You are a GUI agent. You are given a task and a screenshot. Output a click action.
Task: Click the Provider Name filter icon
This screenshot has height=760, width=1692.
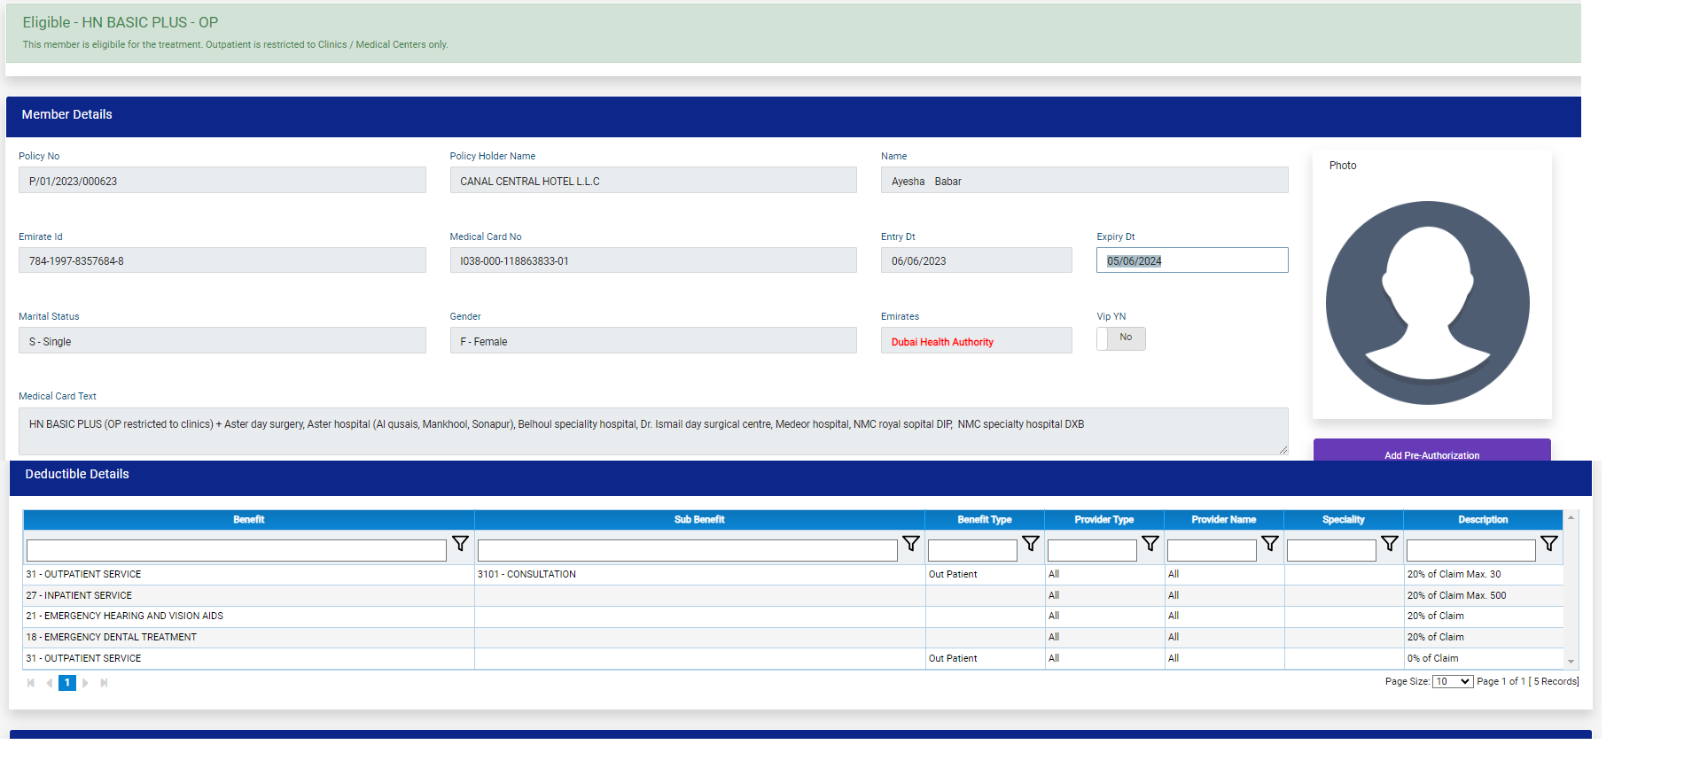tap(1269, 544)
